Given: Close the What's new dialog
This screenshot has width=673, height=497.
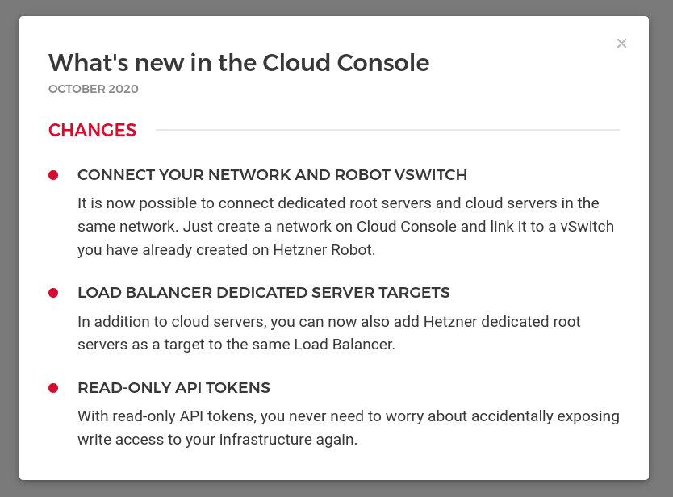Looking at the screenshot, I should pyautogui.click(x=621, y=44).
